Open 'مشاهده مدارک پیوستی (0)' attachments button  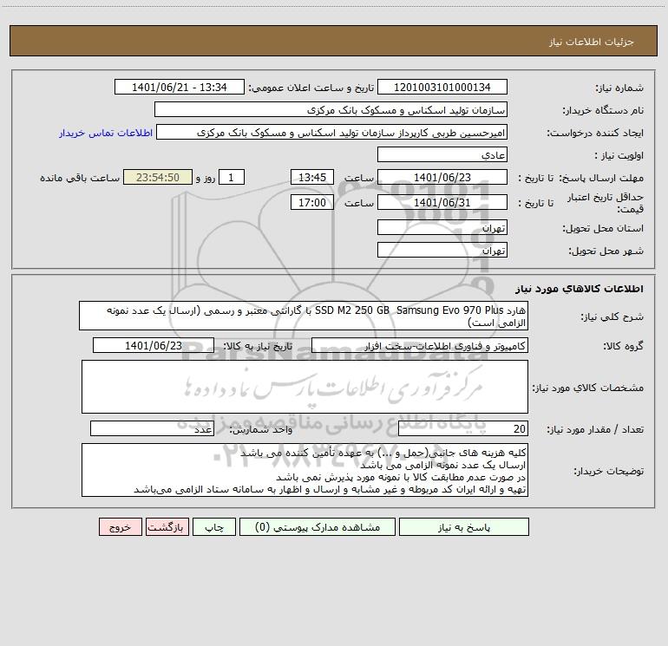[318, 527]
